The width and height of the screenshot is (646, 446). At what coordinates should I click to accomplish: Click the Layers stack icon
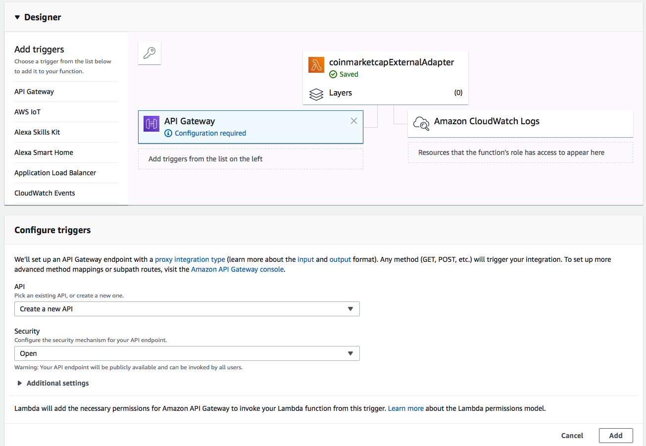tap(316, 93)
